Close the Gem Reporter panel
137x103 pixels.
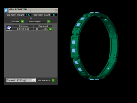56,10
